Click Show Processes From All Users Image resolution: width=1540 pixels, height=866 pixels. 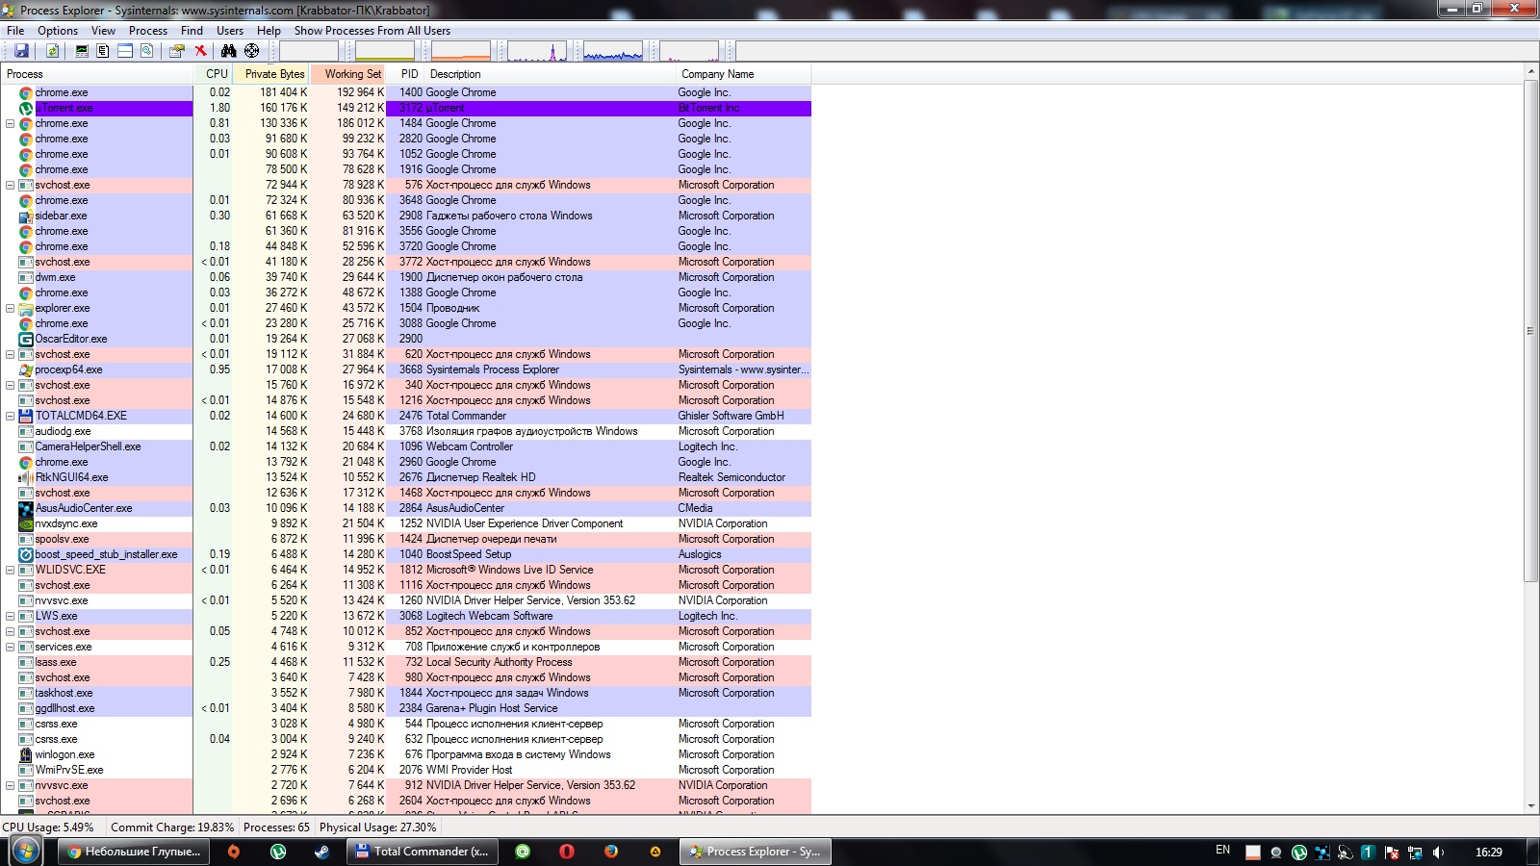tap(372, 31)
